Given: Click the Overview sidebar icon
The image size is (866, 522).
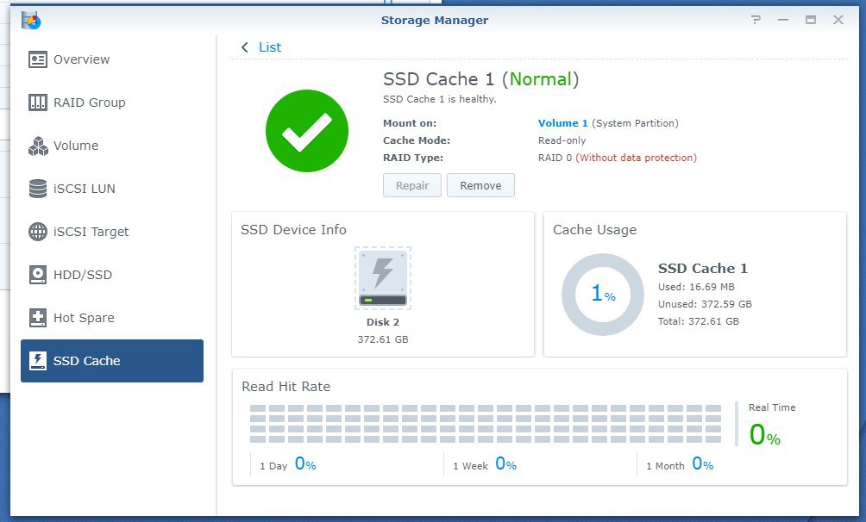Looking at the screenshot, I should (x=38, y=59).
